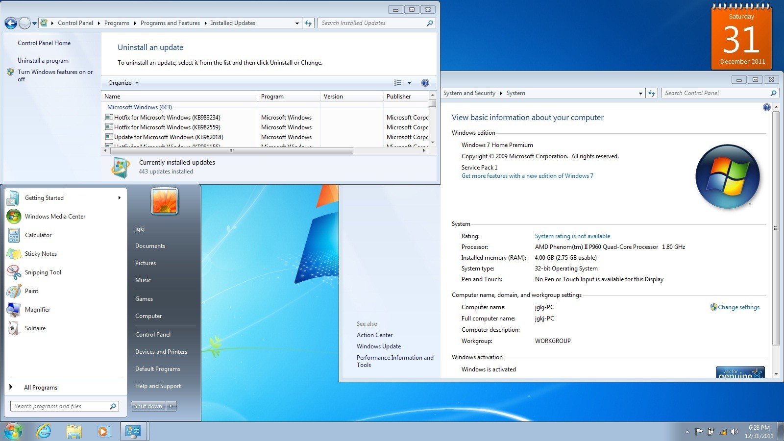This screenshot has height=441, width=784.
Task: Sort updates by Name column header
Action: click(x=180, y=97)
